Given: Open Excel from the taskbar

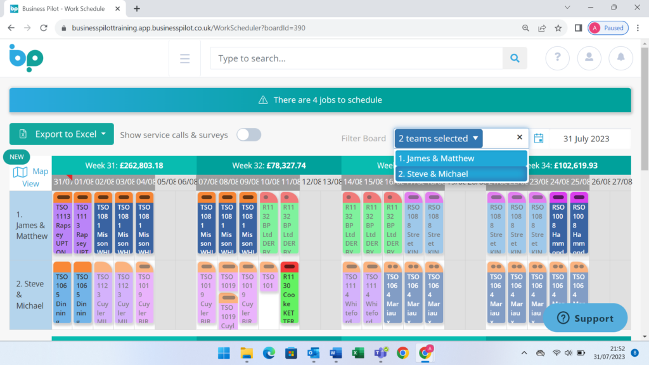Looking at the screenshot, I should pos(358,353).
